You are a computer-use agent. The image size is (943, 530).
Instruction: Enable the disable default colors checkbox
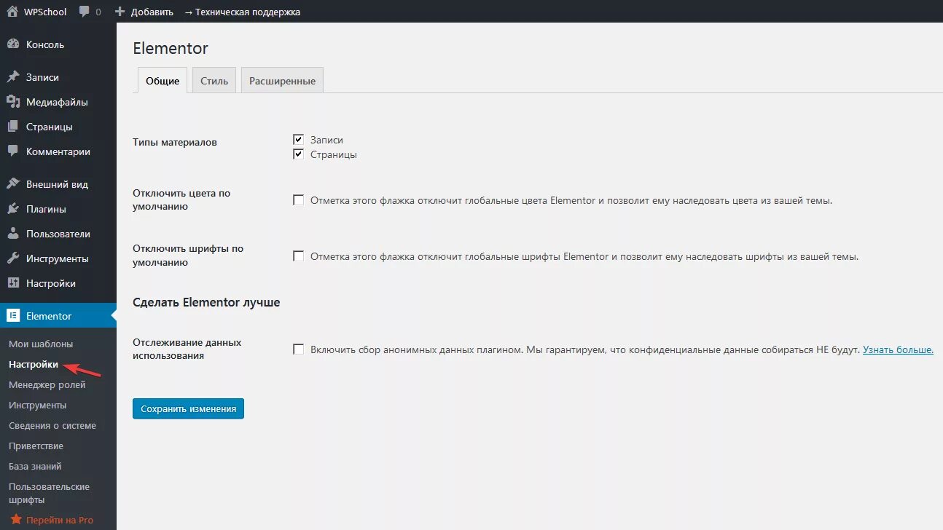pos(298,200)
